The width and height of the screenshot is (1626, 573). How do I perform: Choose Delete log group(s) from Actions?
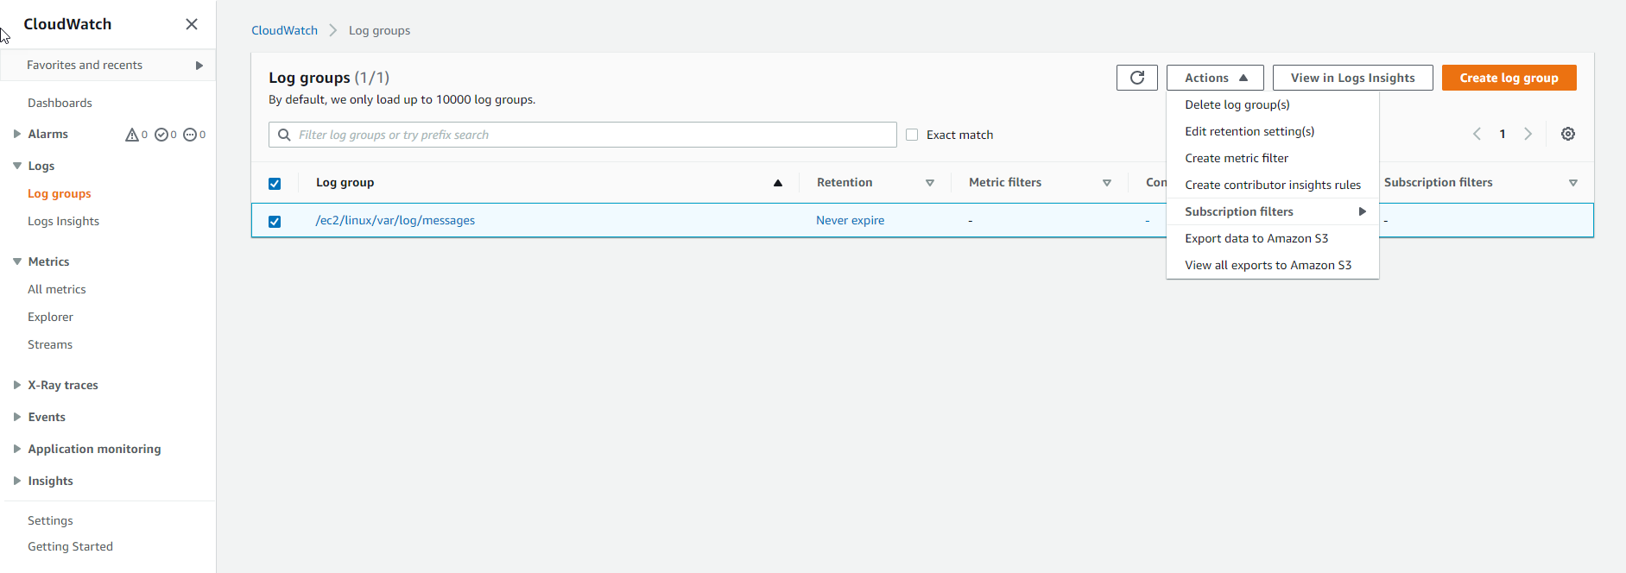[x=1237, y=104]
